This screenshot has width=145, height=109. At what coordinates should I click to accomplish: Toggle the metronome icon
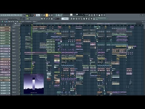[42, 15]
